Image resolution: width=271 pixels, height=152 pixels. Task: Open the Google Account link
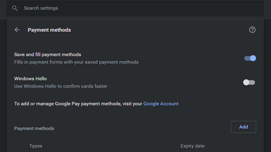[161, 104]
